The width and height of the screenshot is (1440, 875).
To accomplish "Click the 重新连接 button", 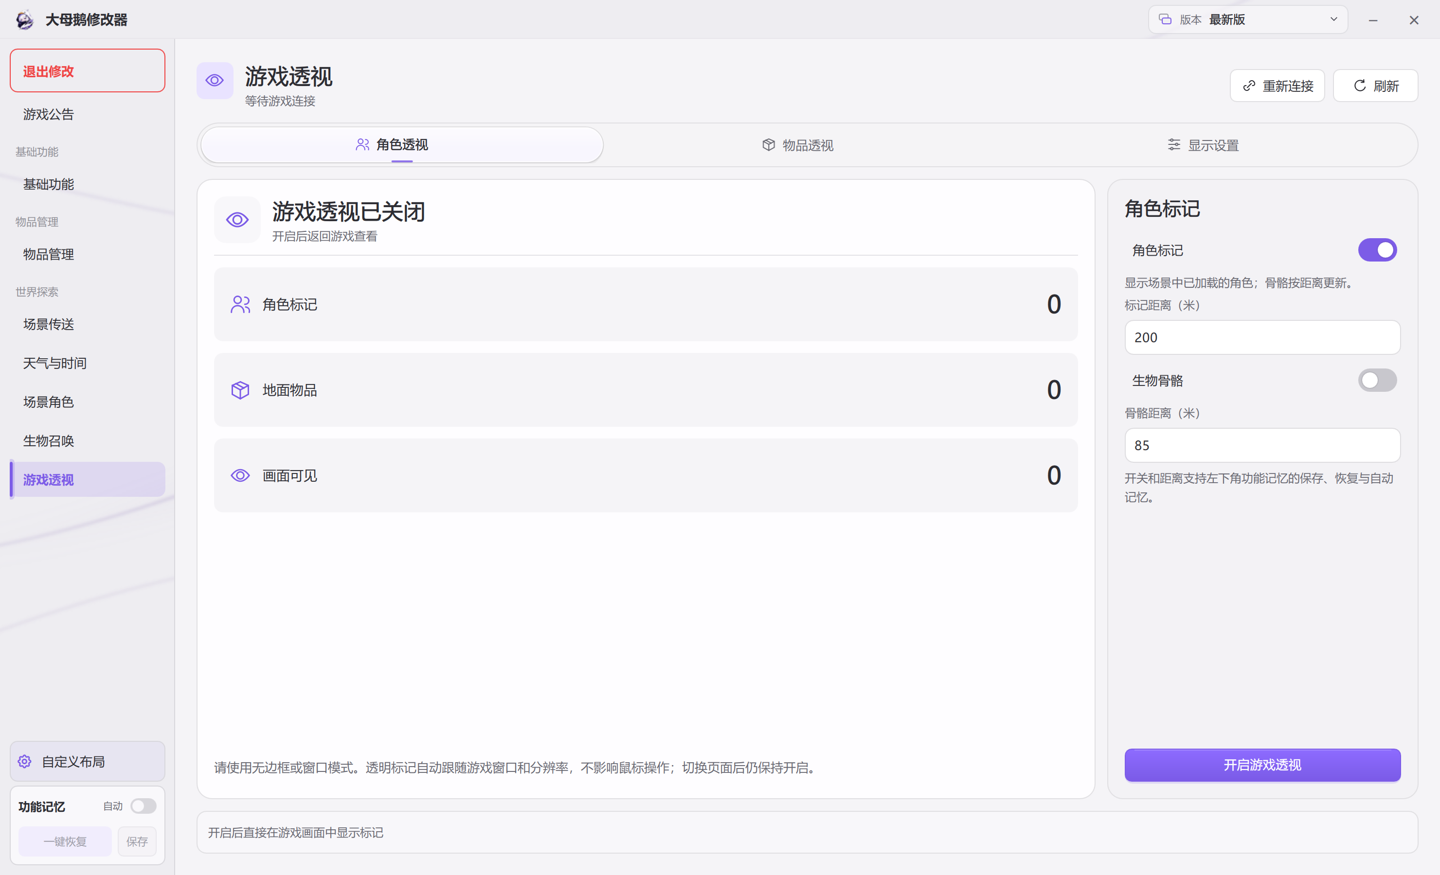I will coord(1277,86).
